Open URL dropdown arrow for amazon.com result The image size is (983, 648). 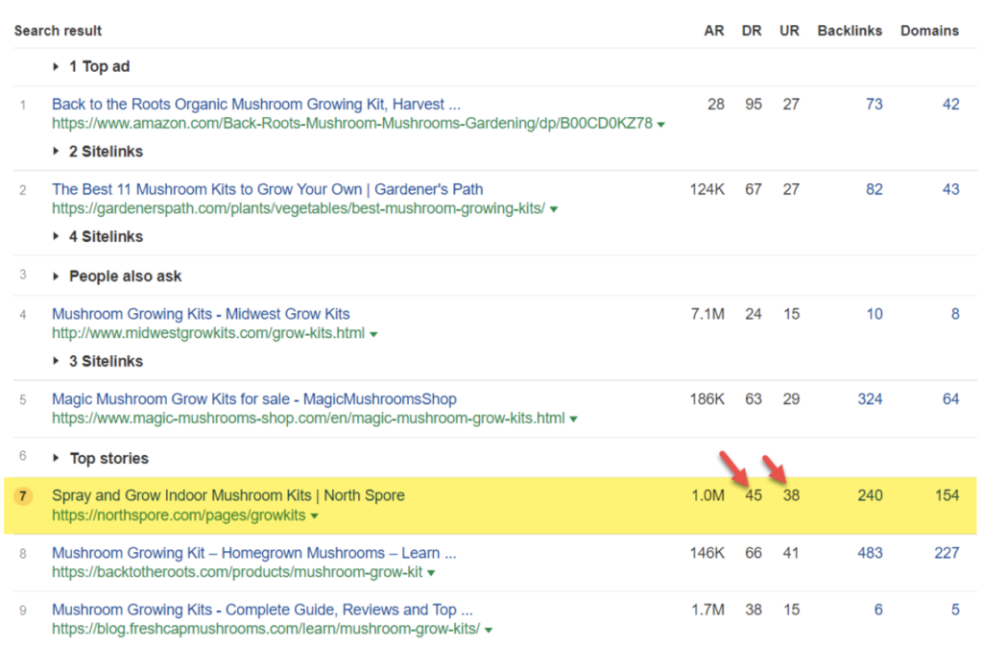click(660, 125)
